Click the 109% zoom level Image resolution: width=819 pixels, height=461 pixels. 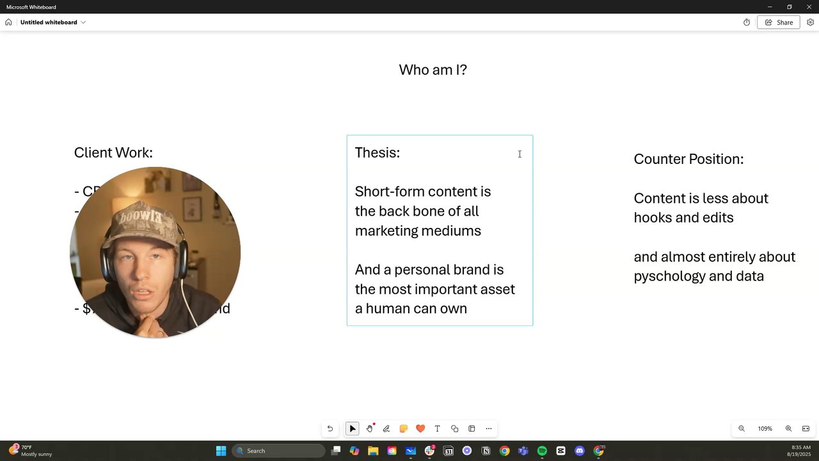(765, 429)
